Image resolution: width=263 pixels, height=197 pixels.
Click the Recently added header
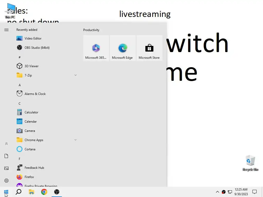[x=27, y=30]
